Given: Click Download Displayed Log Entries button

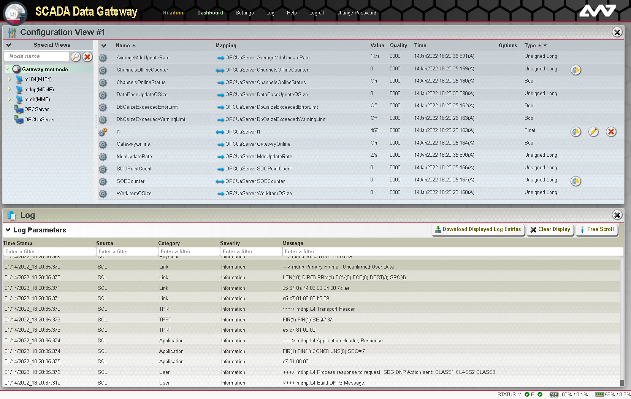Looking at the screenshot, I should point(478,229).
